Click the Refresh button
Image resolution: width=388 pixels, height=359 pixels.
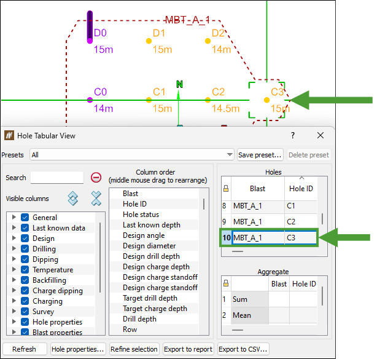tap(25, 349)
